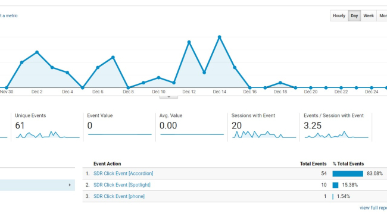Expand the highlighted dimension row arrow

point(70,185)
